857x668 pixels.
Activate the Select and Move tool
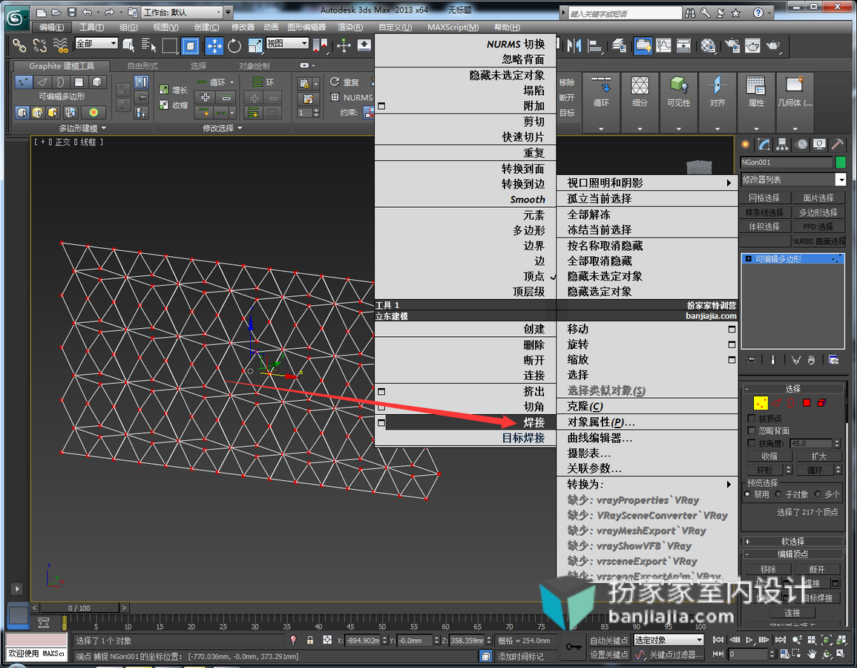pyautogui.click(x=214, y=46)
